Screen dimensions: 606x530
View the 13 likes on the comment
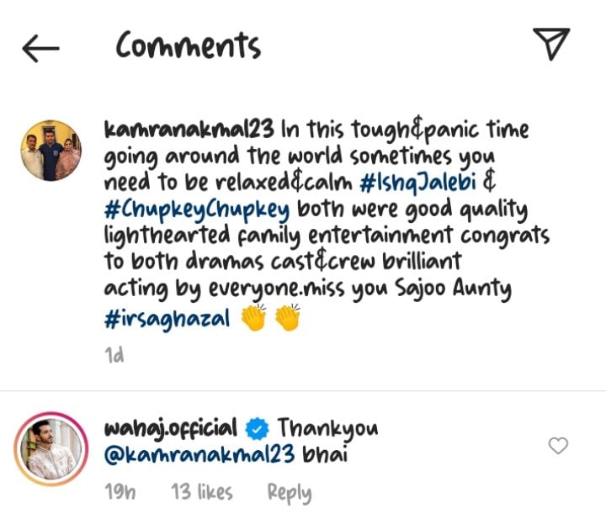tap(202, 492)
